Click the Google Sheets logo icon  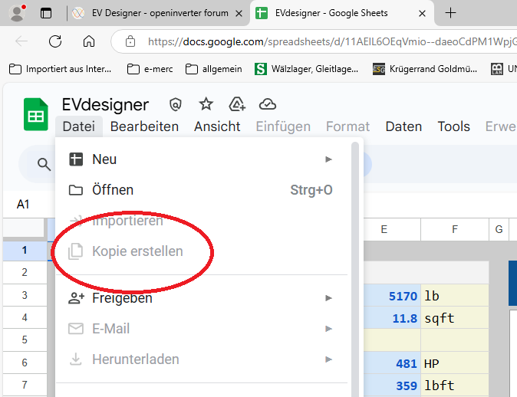tap(35, 114)
